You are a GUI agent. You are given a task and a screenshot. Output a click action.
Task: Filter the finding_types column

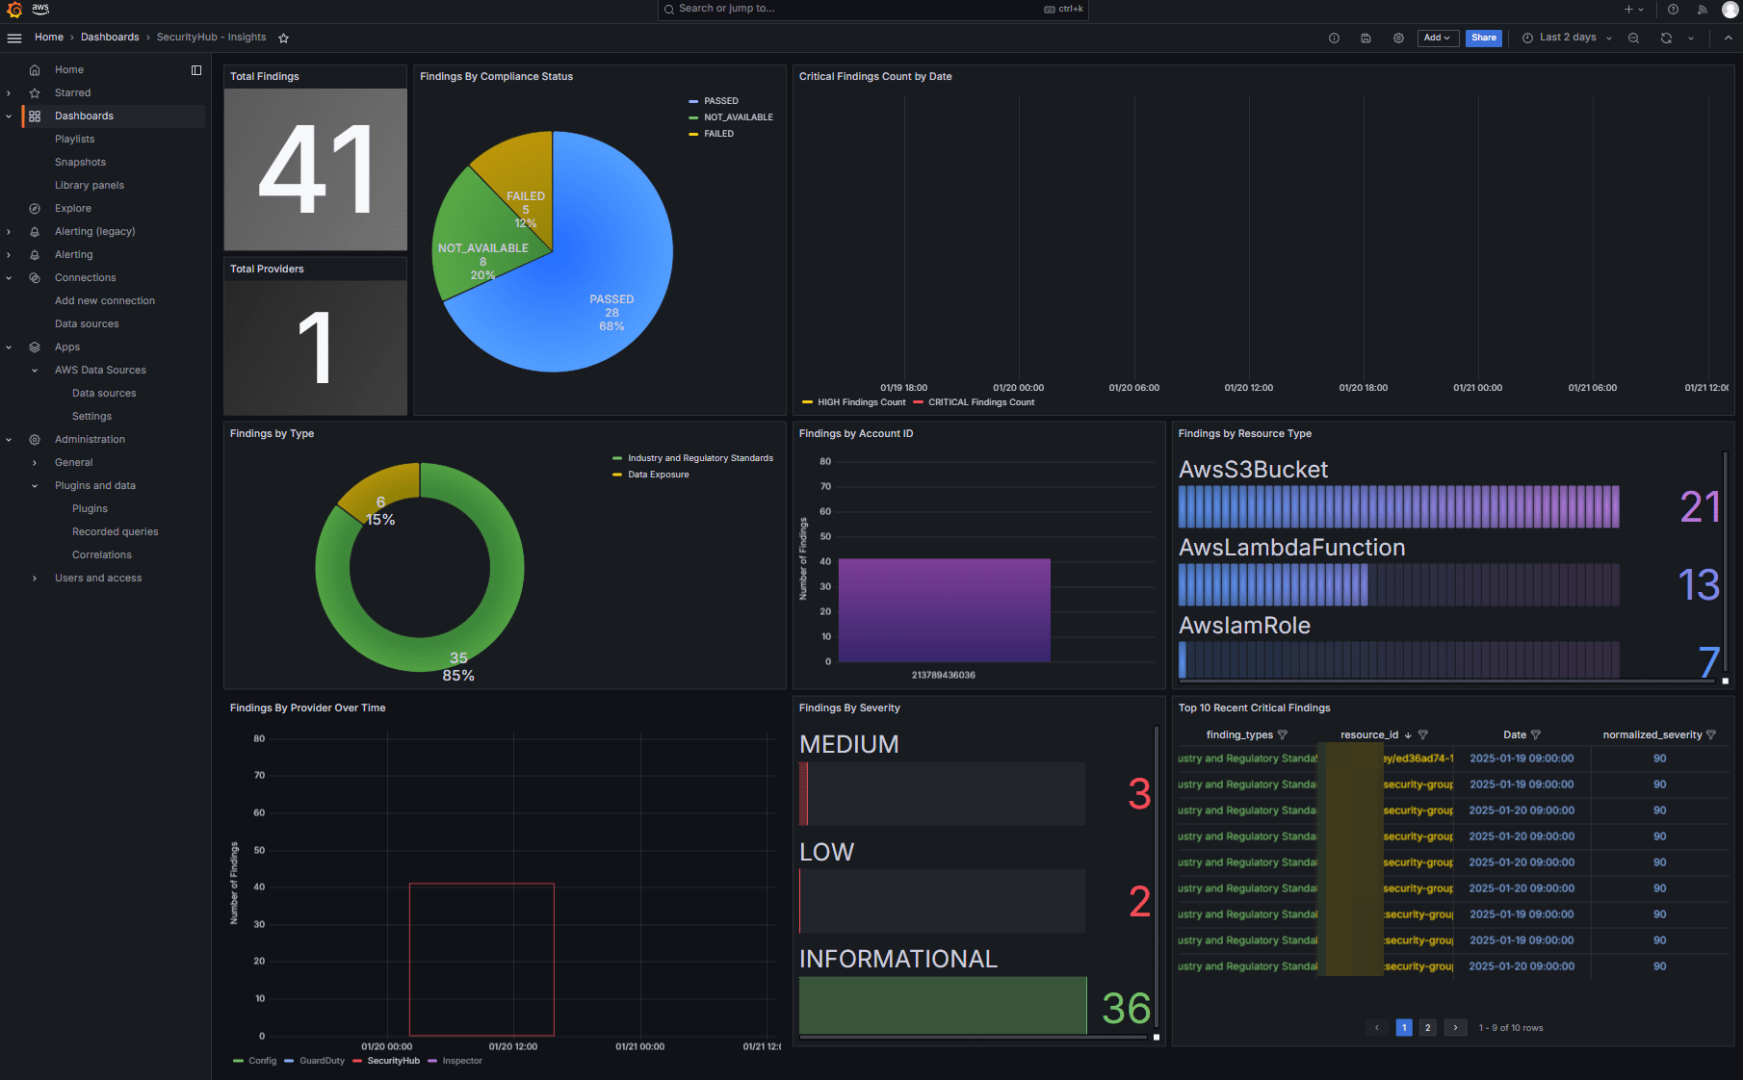tap(1282, 735)
